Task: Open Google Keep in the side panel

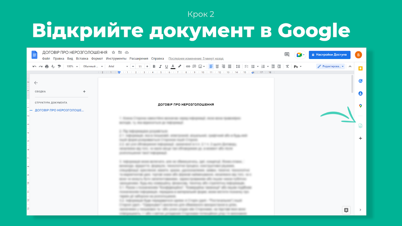Action: tap(360, 68)
